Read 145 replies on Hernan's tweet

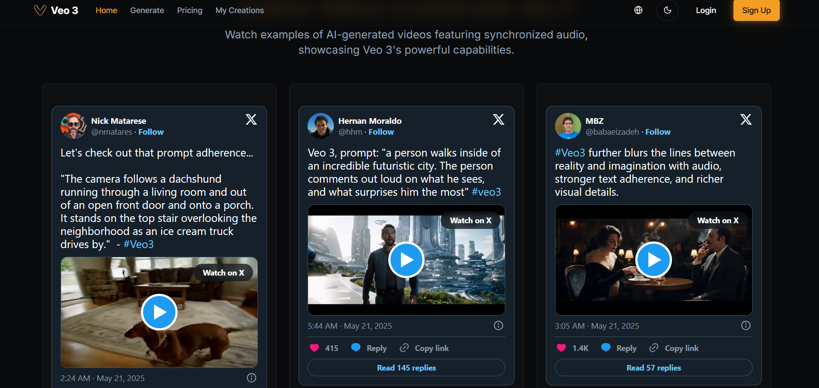pos(406,368)
